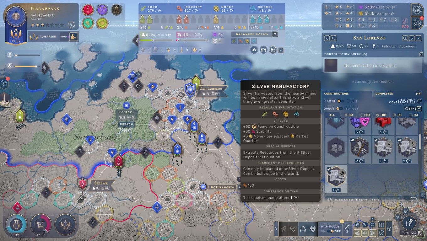Screen dimensions: 427x241
Task: Collapse the city resource panel with up chevron
Action: [x=281, y=50]
